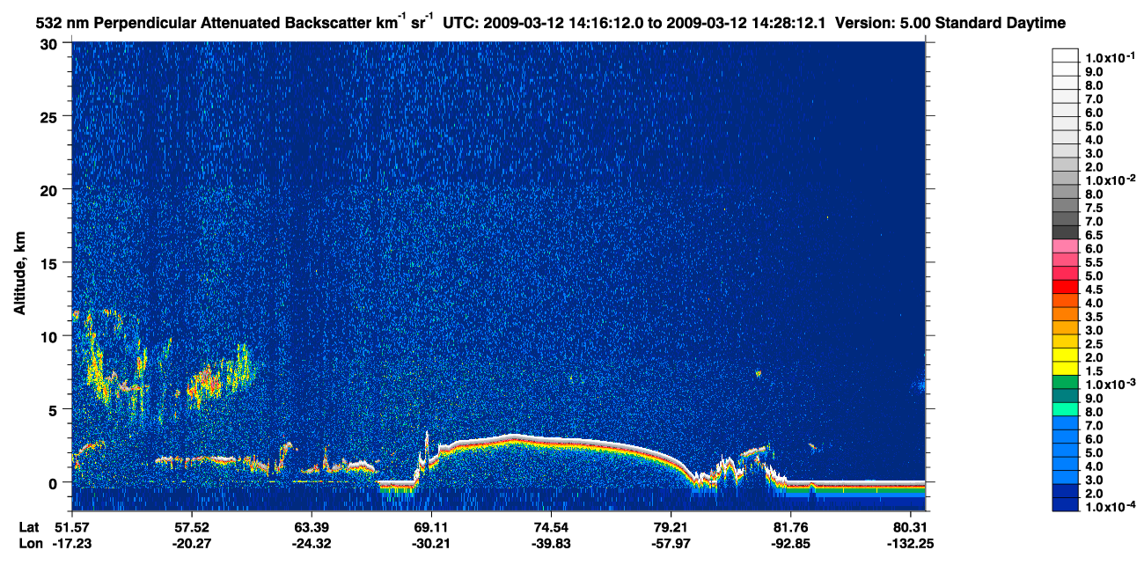Click latitude value 81.76
This screenshot has width=1144, height=587.
pyautogui.click(x=790, y=526)
